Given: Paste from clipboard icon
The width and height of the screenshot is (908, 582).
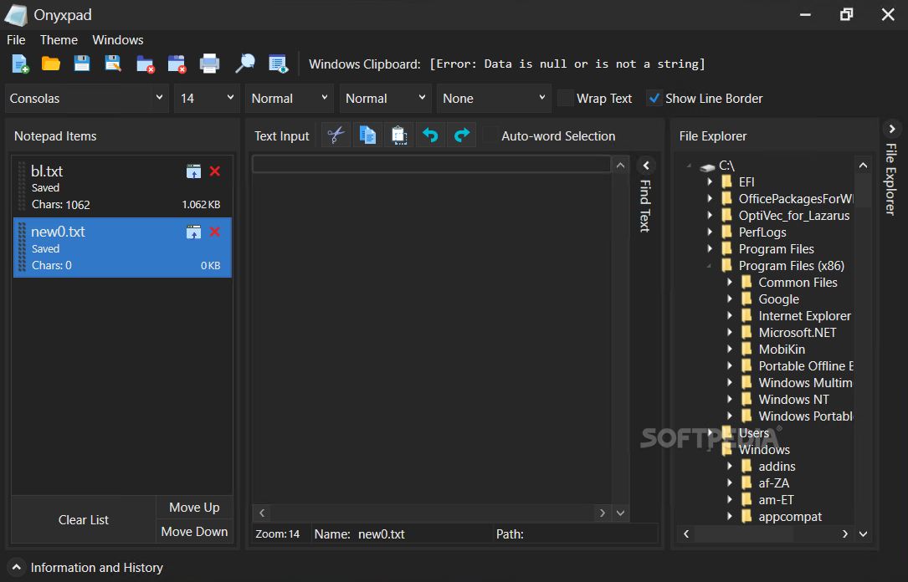Looking at the screenshot, I should point(399,135).
